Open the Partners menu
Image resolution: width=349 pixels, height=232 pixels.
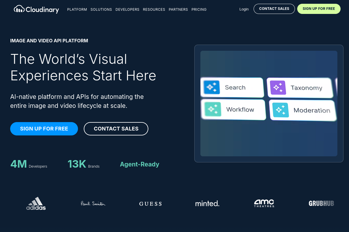pos(178,10)
